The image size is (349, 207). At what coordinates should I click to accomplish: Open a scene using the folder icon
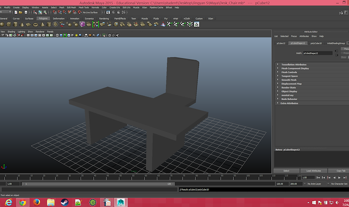20,12
